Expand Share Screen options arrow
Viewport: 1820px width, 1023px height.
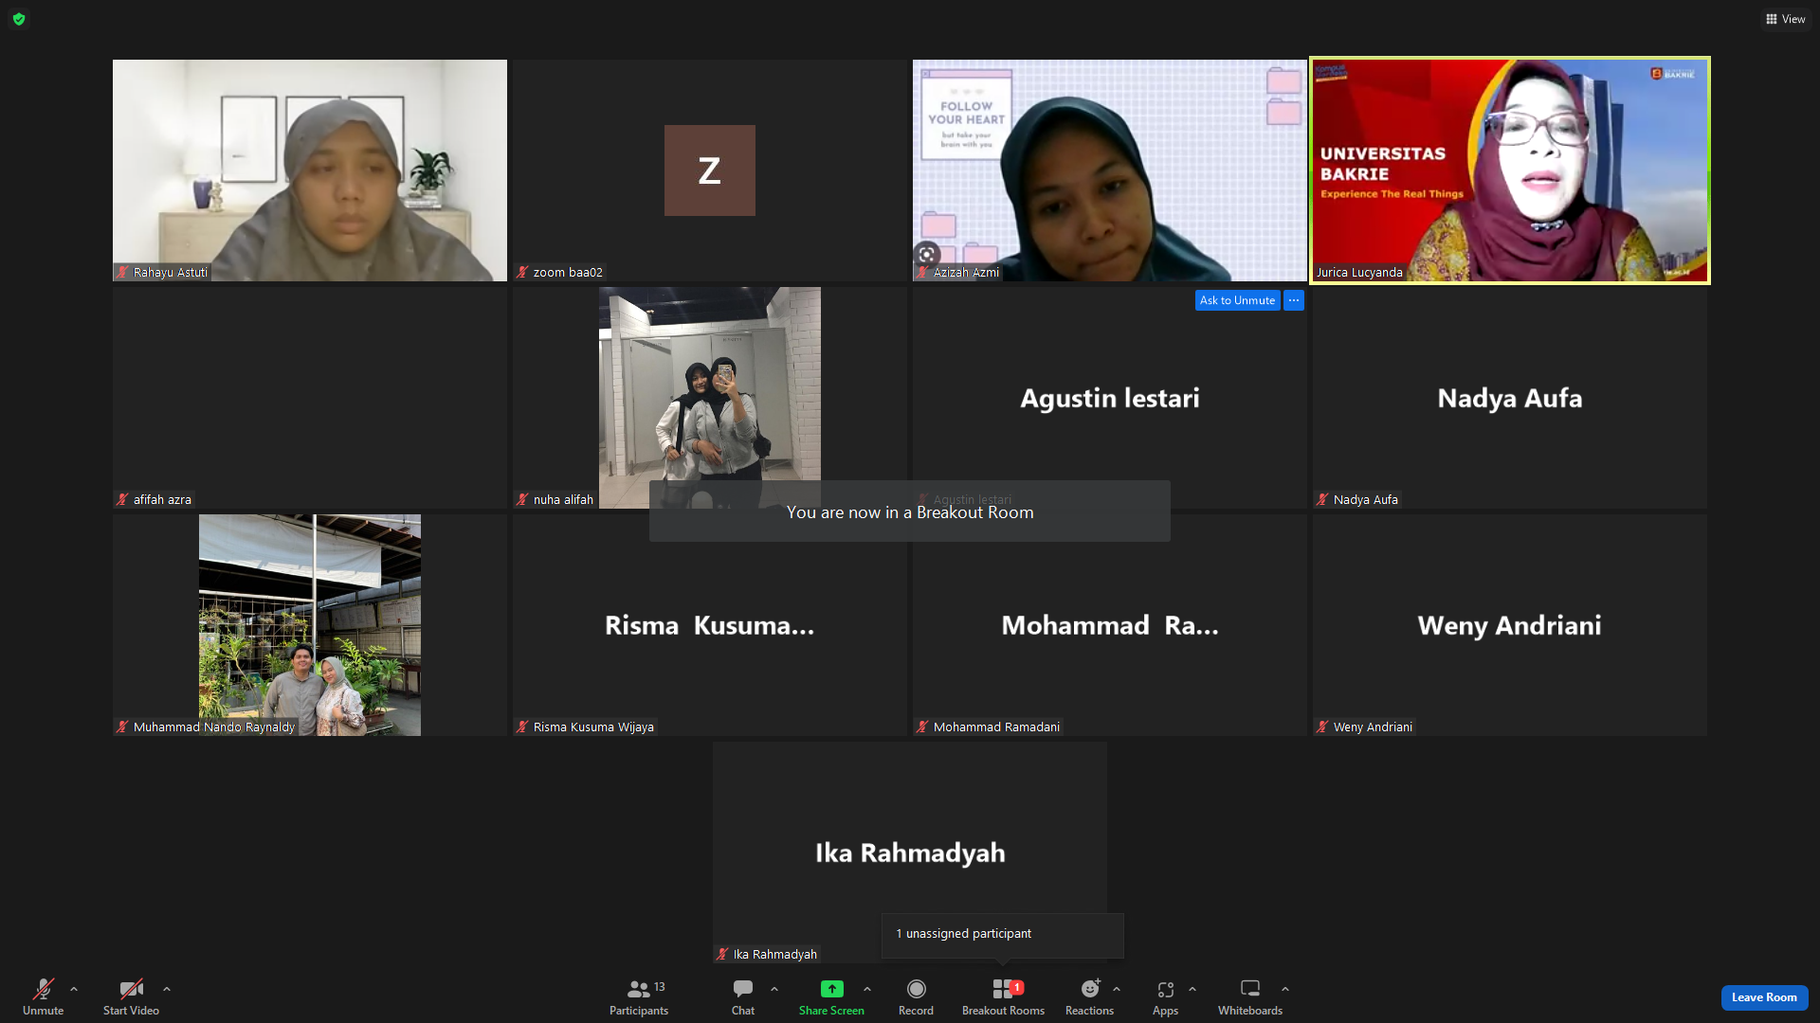[x=867, y=989]
